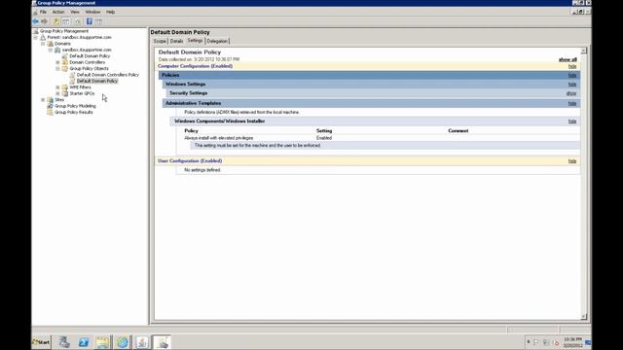Viewport: 623px width, 350px height.
Task: Click 'Always install with elevated privileges' policy row
Action: pyautogui.click(x=218, y=138)
